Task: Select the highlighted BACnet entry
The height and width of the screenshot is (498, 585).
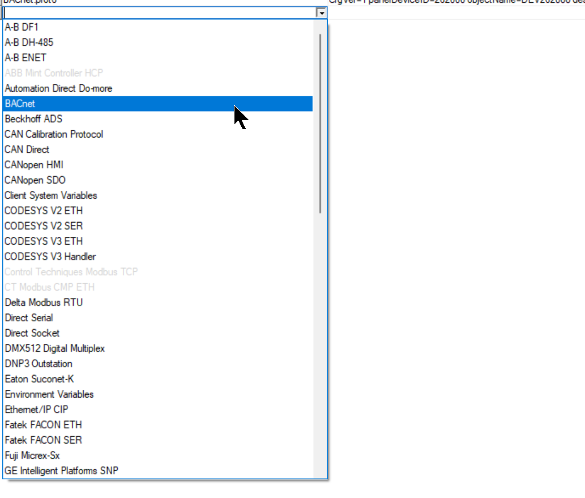Action: [158, 104]
